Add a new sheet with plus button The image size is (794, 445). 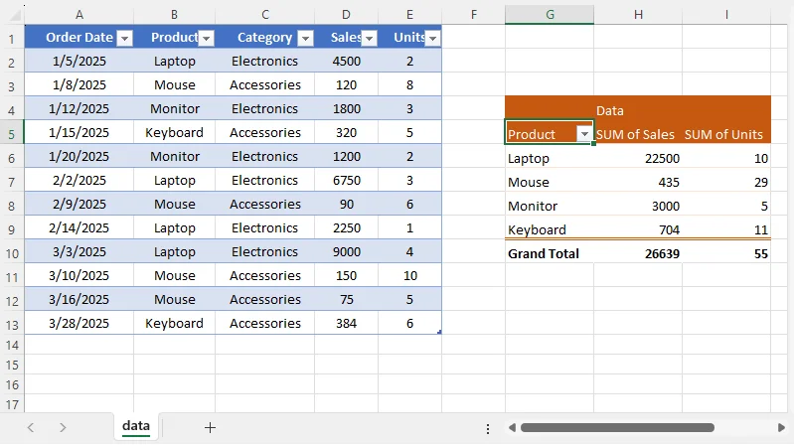[x=210, y=428]
